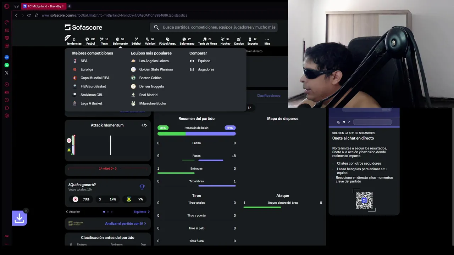Click the browser back arrow
The height and width of the screenshot is (255, 454).
[x=16, y=15]
